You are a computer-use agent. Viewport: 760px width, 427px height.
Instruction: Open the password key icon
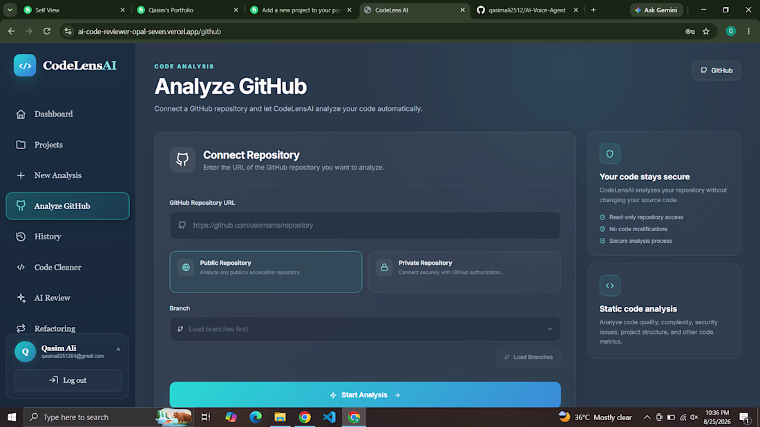pos(690,32)
